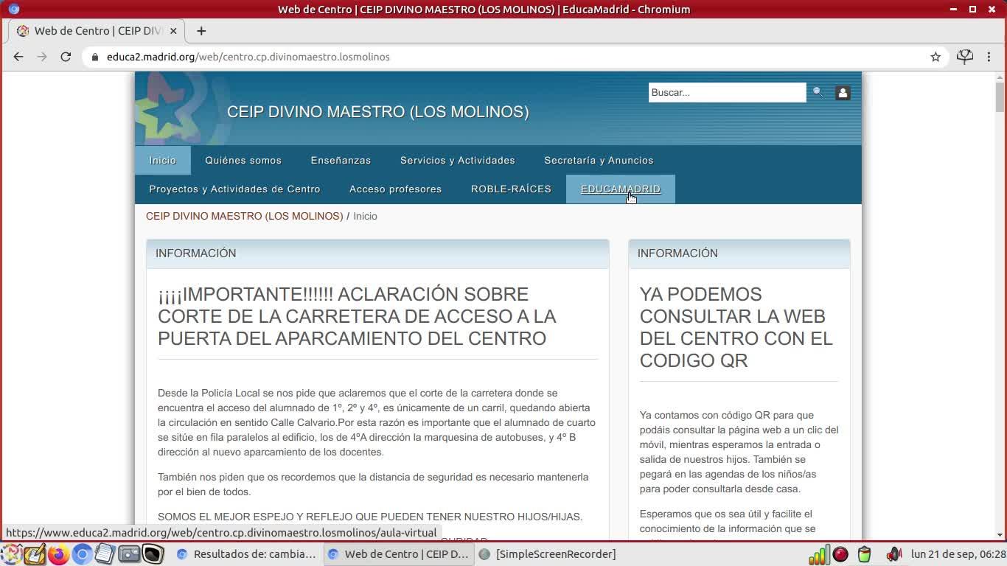Click the CEIP DIVINO MAESTRO (LOS MOLINOS) header title

(x=378, y=112)
